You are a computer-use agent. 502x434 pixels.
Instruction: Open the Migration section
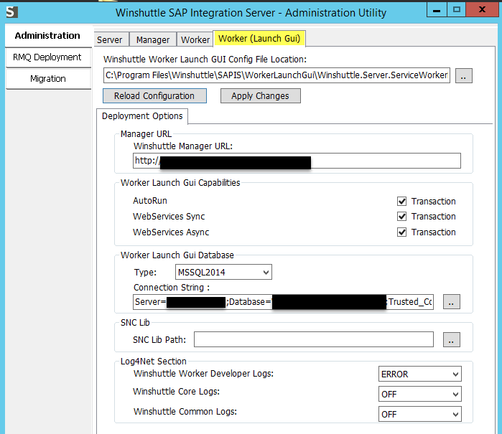(x=47, y=79)
